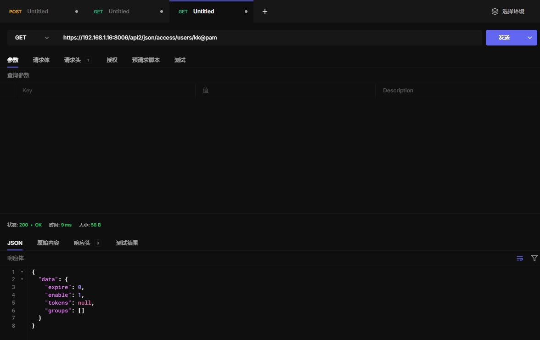Click the environment layers icon
540x340 pixels.
tap(495, 11)
